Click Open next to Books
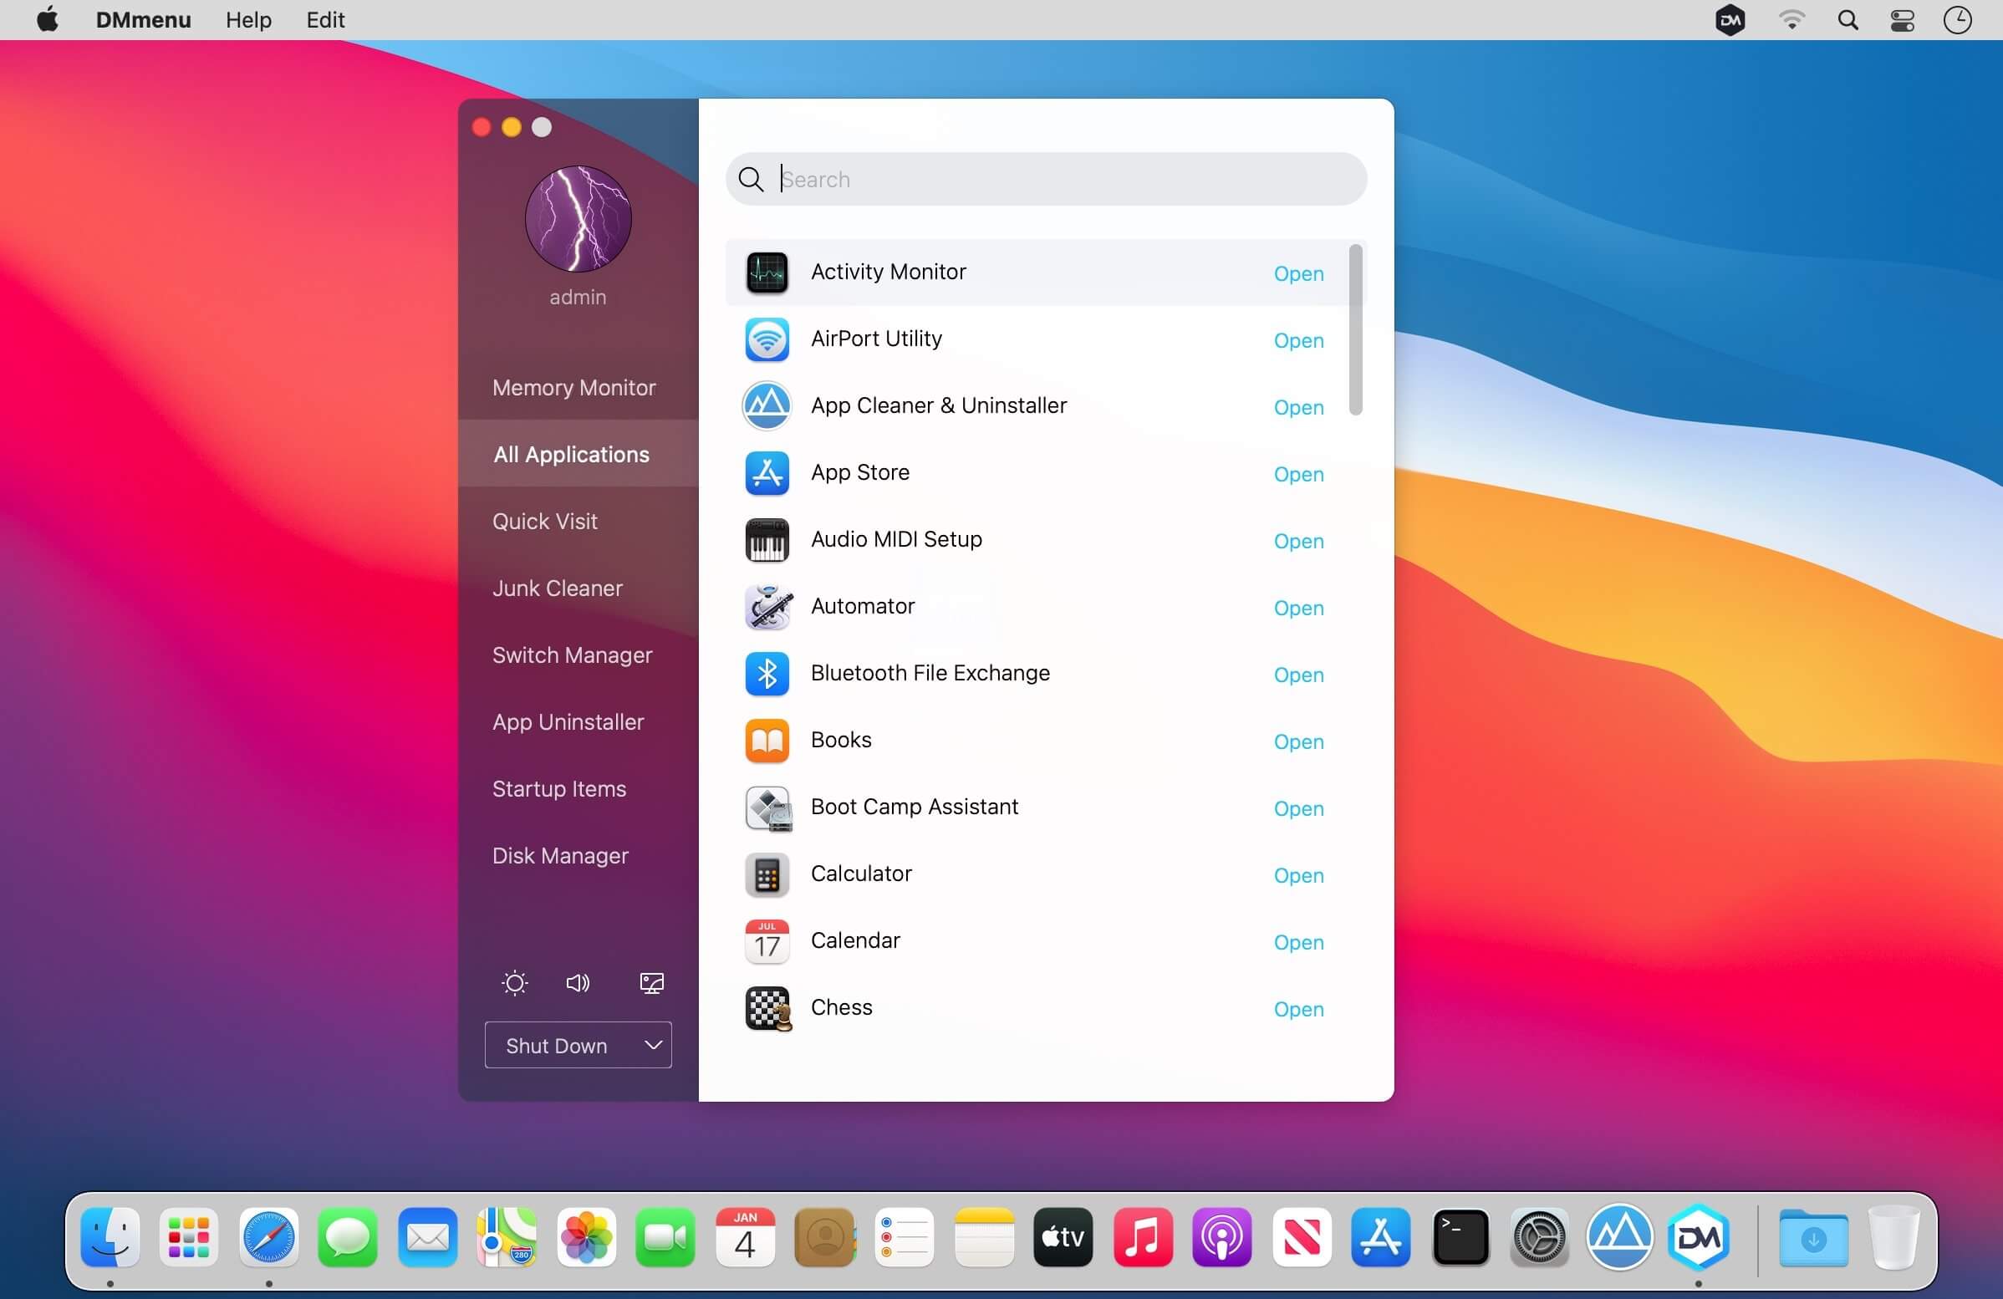This screenshot has height=1299, width=2003. [x=1298, y=742]
